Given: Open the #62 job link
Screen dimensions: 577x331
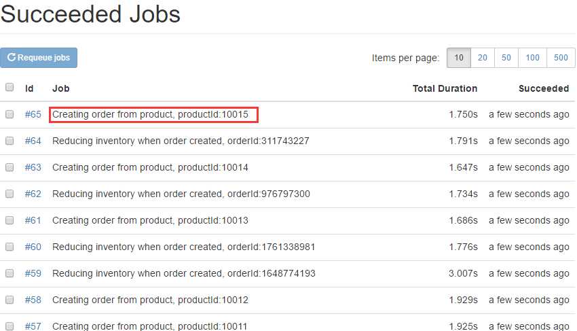Looking at the screenshot, I should tap(33, 194).
